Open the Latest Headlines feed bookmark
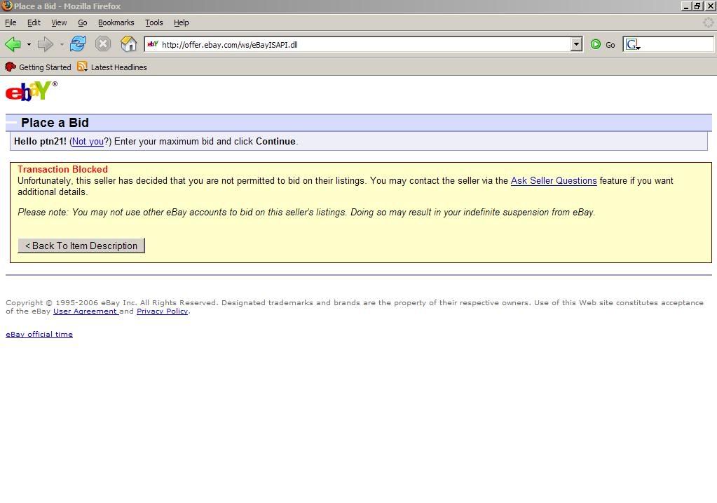717x503 pixels. pyautogui.click(x=112, y=67)
